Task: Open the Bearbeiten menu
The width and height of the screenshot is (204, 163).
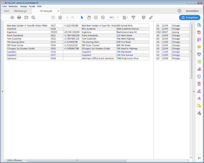Action: 13,6
